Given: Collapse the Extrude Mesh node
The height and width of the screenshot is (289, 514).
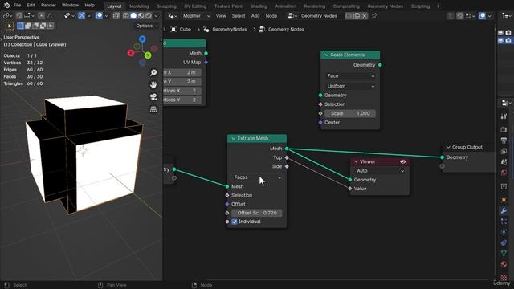Looking at the screenshot, I should tap(234, 138).
